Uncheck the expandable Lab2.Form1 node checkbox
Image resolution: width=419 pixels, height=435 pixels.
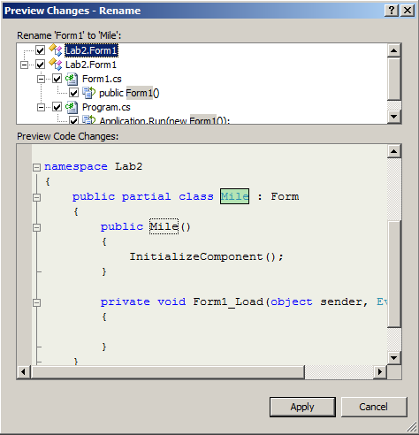tap(40, 65)
